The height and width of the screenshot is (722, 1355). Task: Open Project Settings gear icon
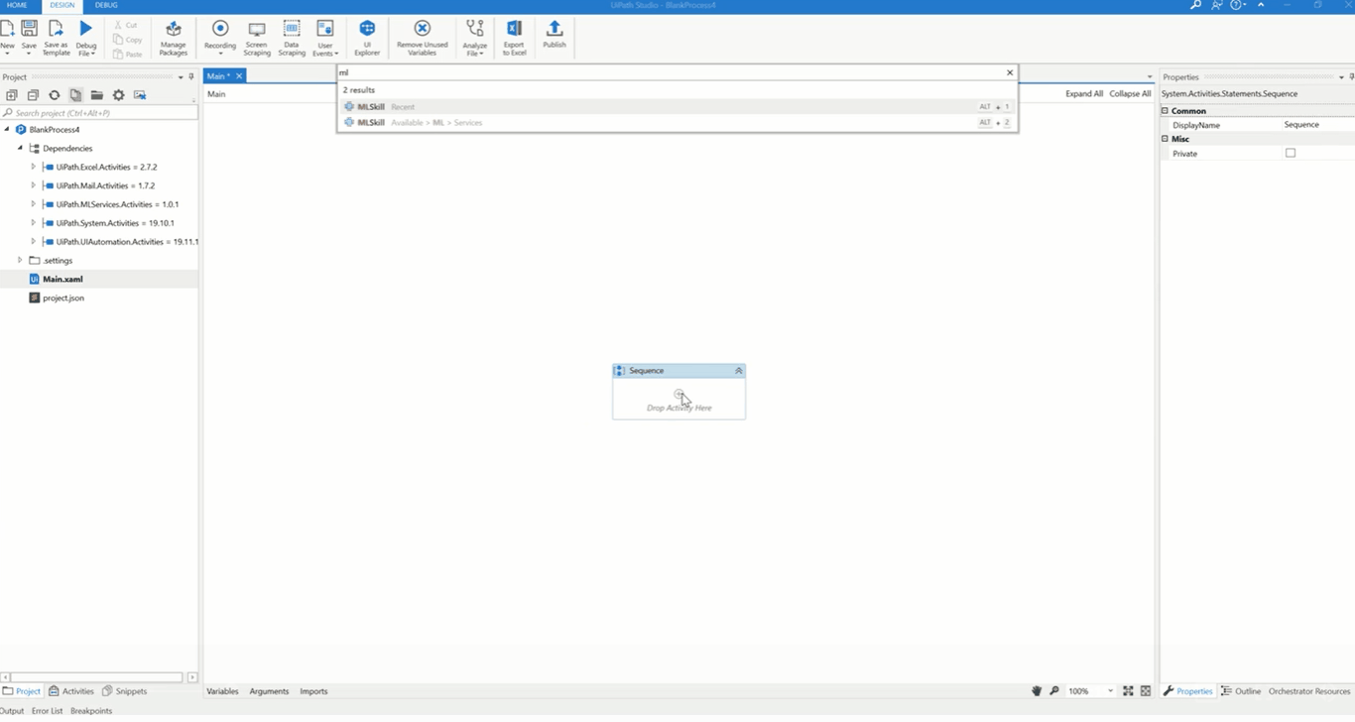(118, 95)
